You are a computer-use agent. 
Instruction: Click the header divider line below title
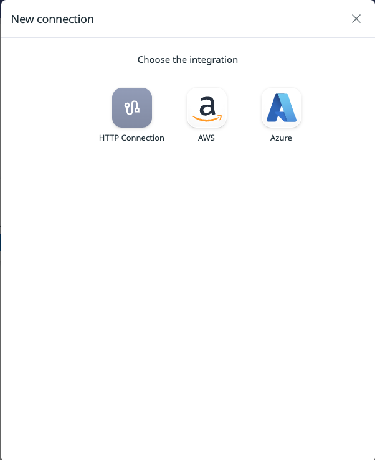point(187,37)
